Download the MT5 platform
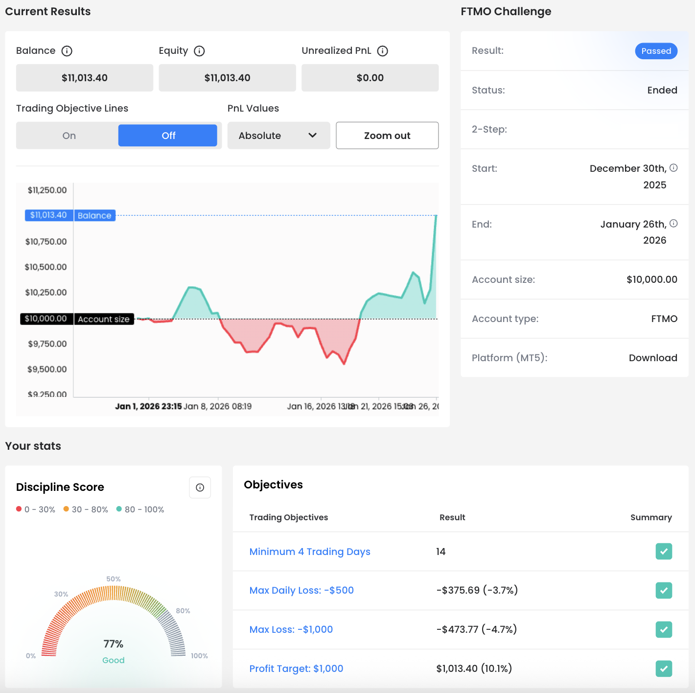Screen dimensions: 695x693 pyautogui.click(x=653, y=358)
